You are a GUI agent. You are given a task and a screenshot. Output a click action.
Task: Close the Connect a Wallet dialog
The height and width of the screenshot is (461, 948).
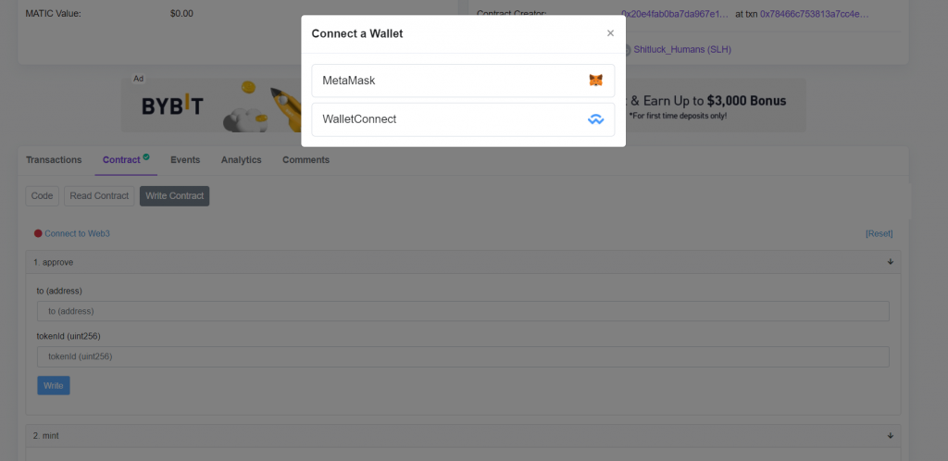click(611, 33)
